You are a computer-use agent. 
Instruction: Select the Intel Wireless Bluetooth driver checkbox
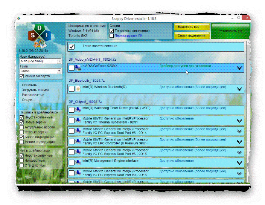[x=72, y=89]
